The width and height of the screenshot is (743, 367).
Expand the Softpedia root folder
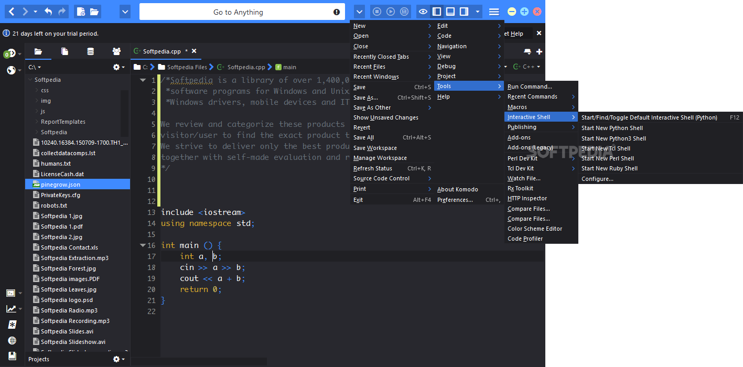pyautogui.click(x=30, y=80)
